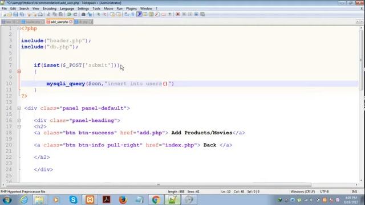
Task: Click the horizontal scrollbar thumb at bottom
Action: [x=159, y=184]
